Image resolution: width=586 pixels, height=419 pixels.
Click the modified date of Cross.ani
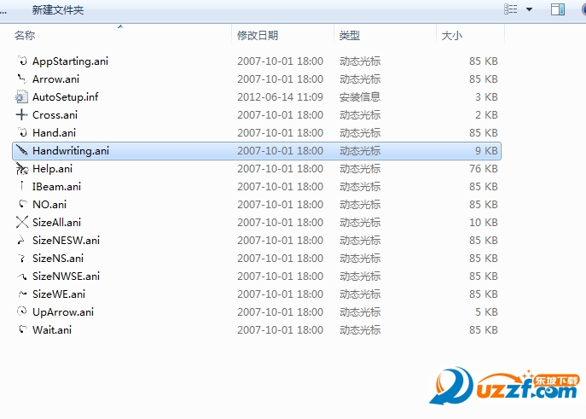point(281,114)
